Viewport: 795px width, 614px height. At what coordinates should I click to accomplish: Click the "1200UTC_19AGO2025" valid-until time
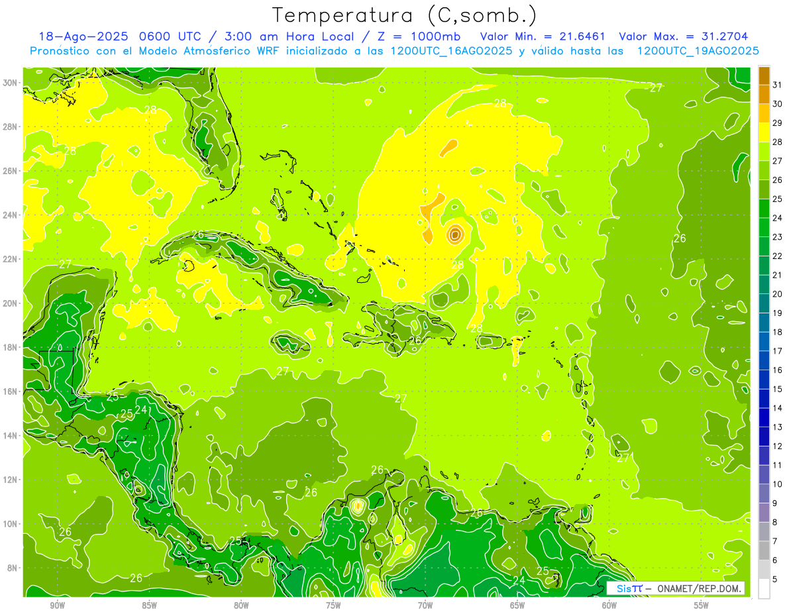[x=698, y=51]
